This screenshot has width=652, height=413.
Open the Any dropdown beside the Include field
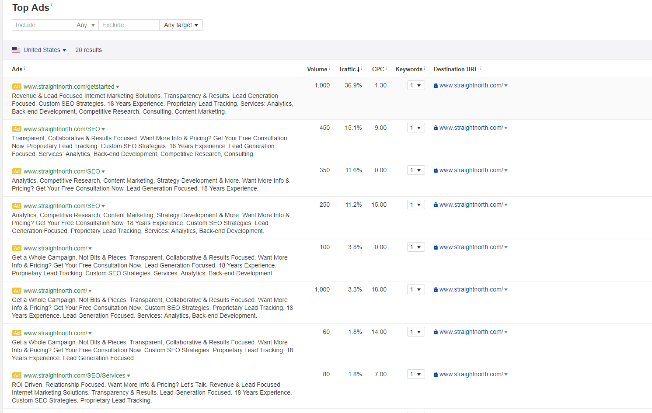[86, 25]
